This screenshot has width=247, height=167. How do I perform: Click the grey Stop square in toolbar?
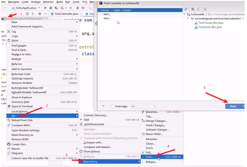tap(71, 8)
